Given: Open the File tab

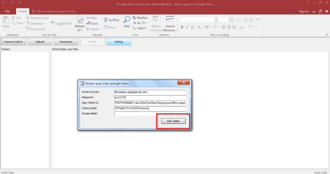Looking at the screenshot, I should tap(8, 11).
